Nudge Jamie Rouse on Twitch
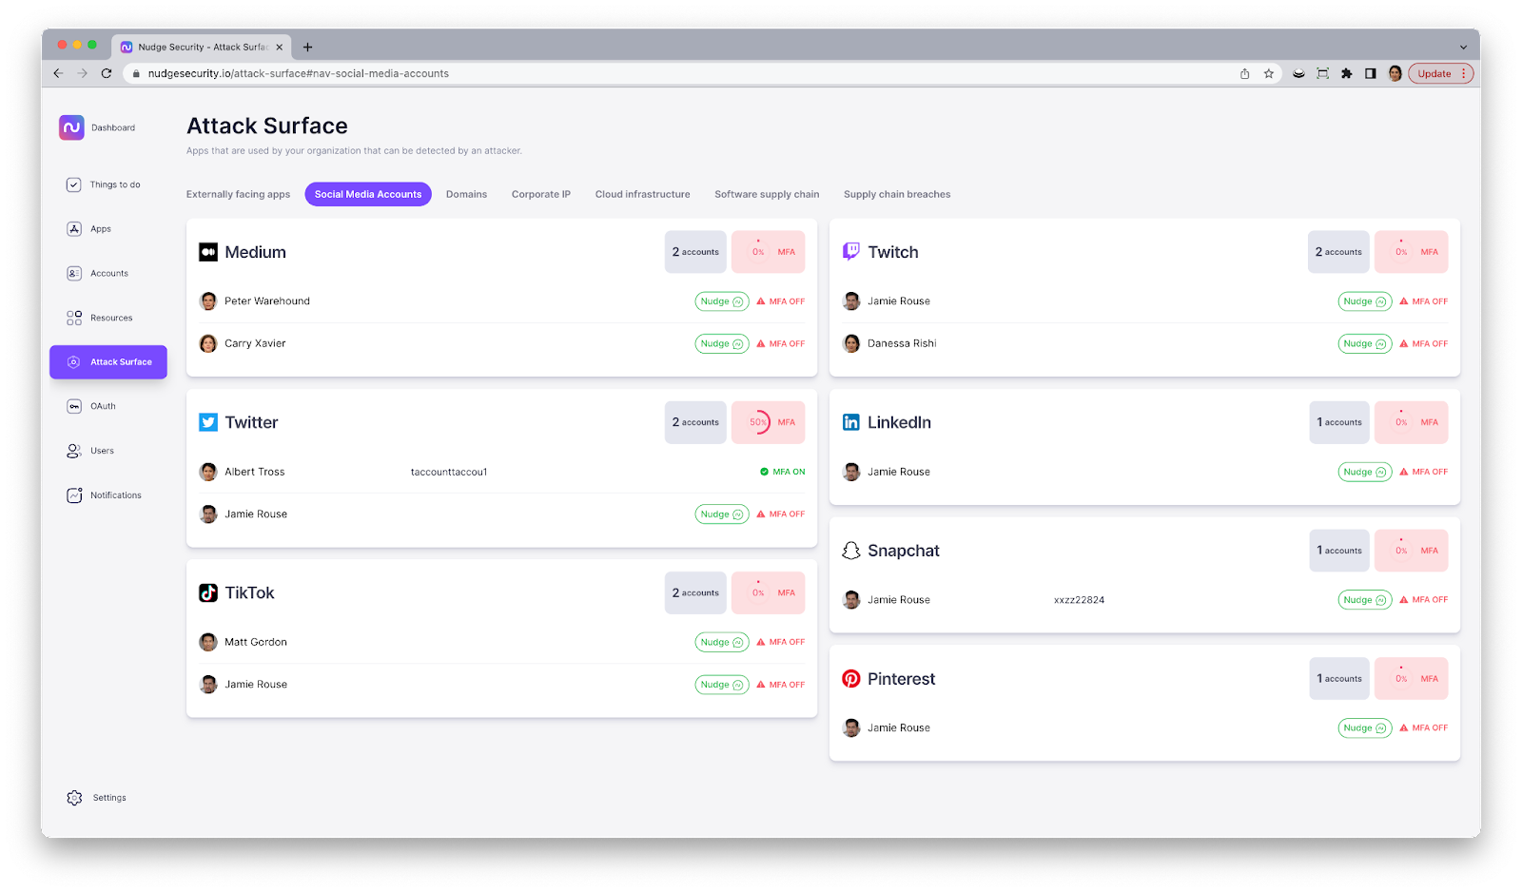The height and width of the screenshot is (892, 1522). click(1365, 301)
